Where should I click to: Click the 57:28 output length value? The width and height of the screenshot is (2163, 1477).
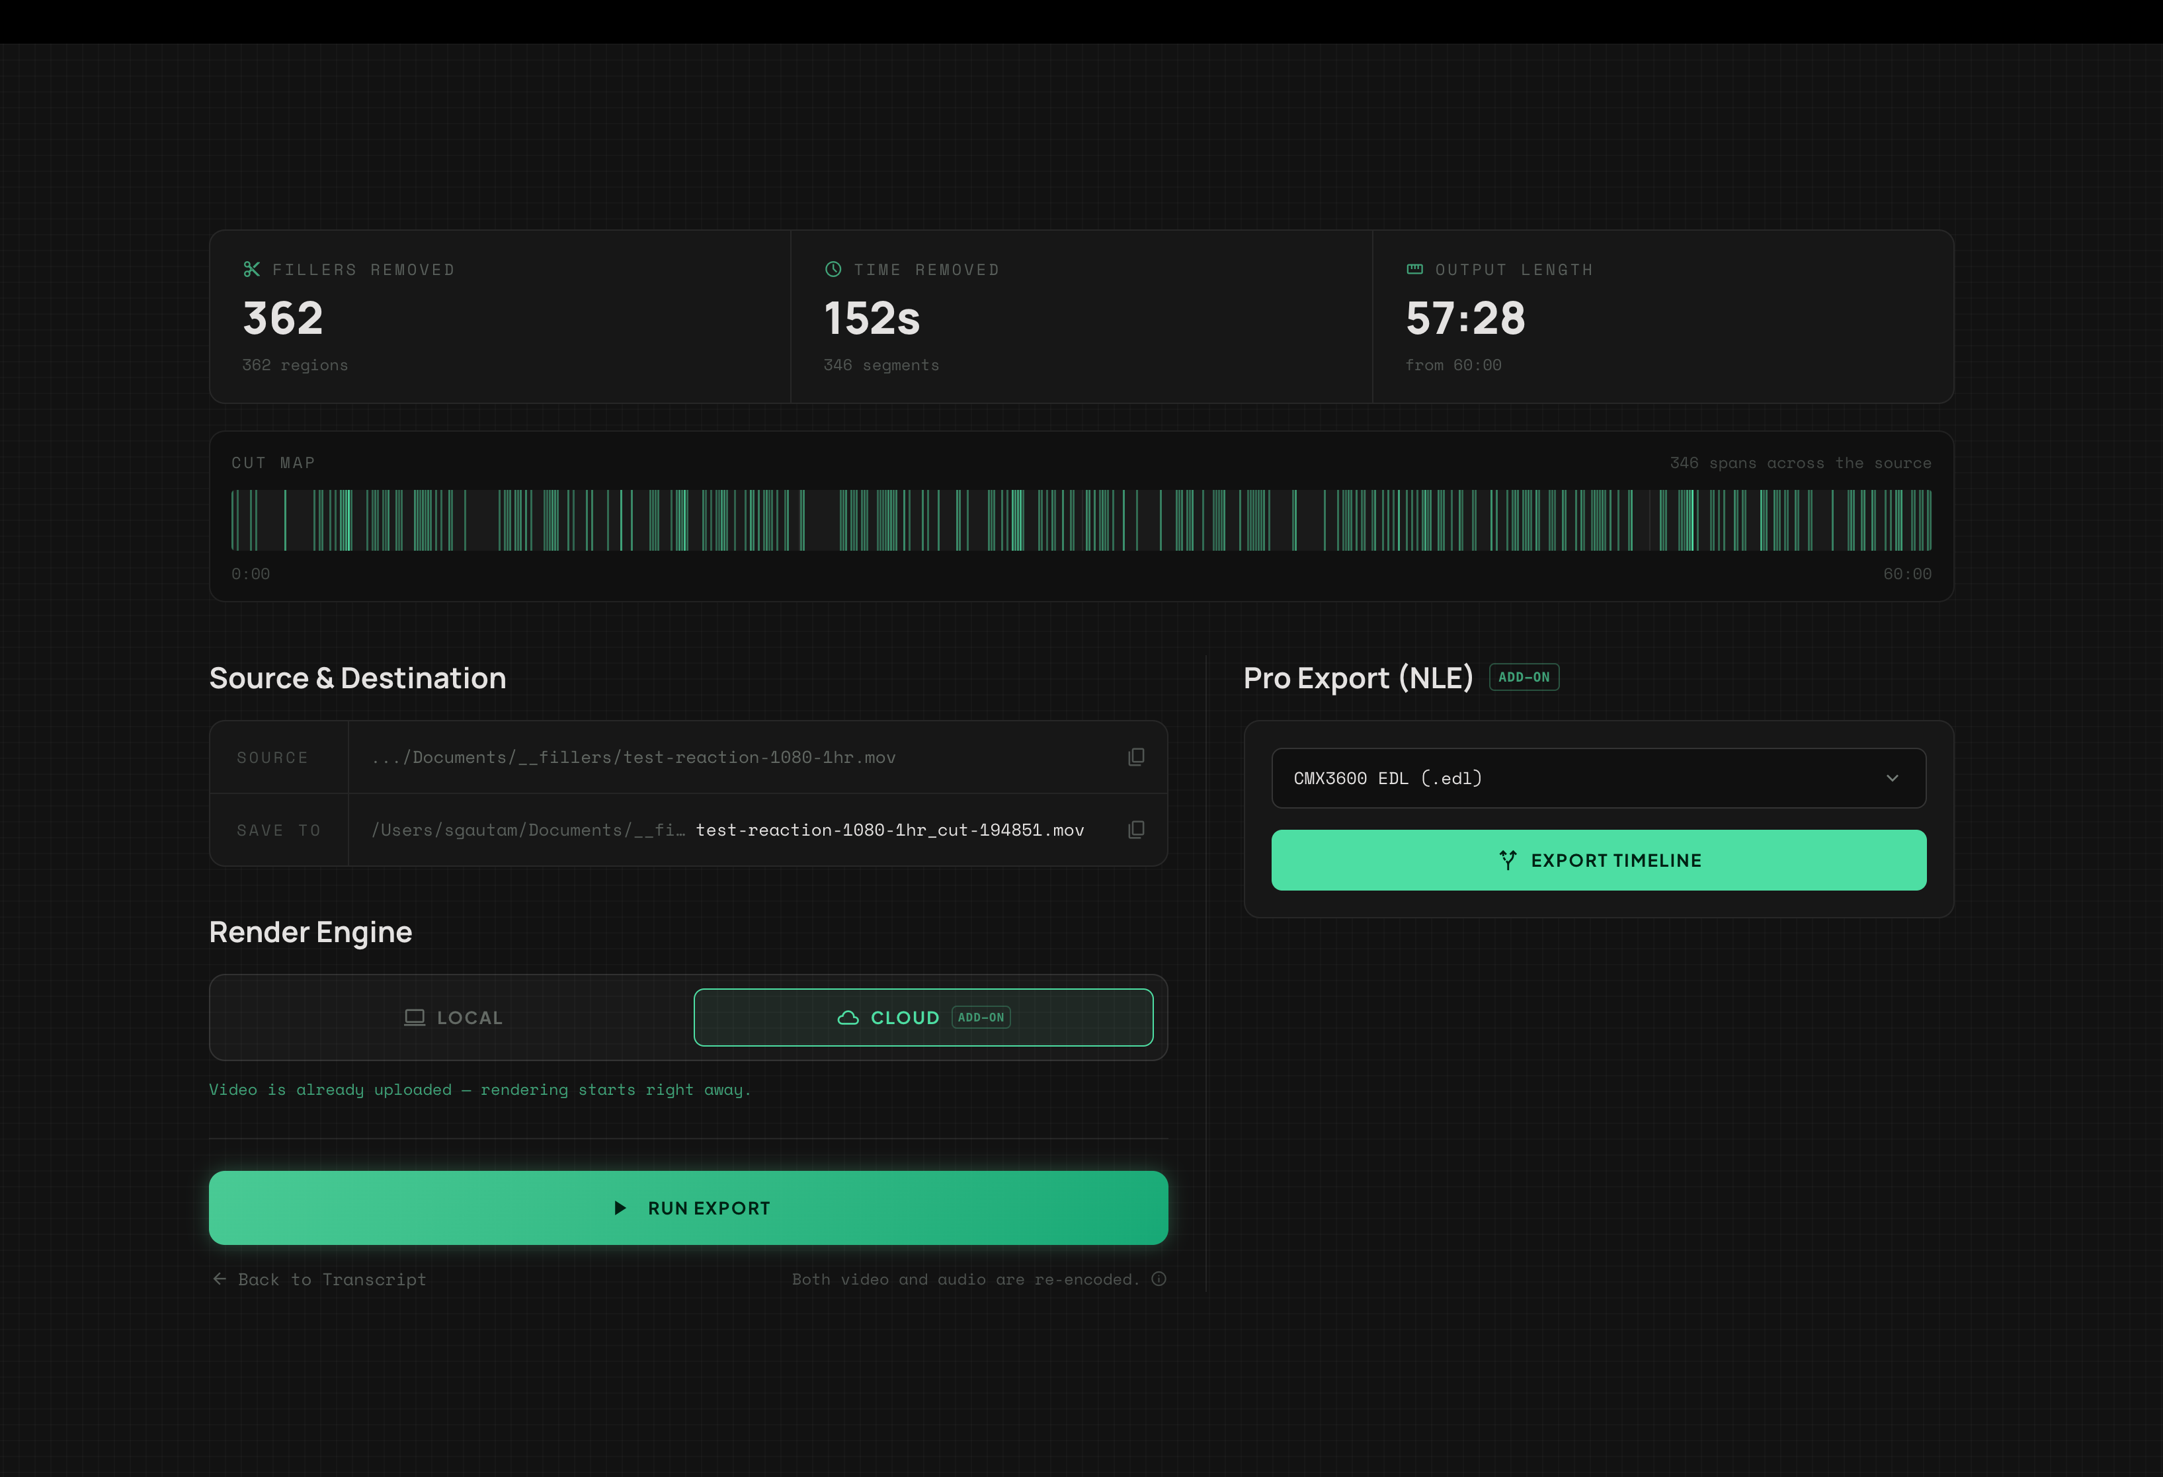[1465, 318]
